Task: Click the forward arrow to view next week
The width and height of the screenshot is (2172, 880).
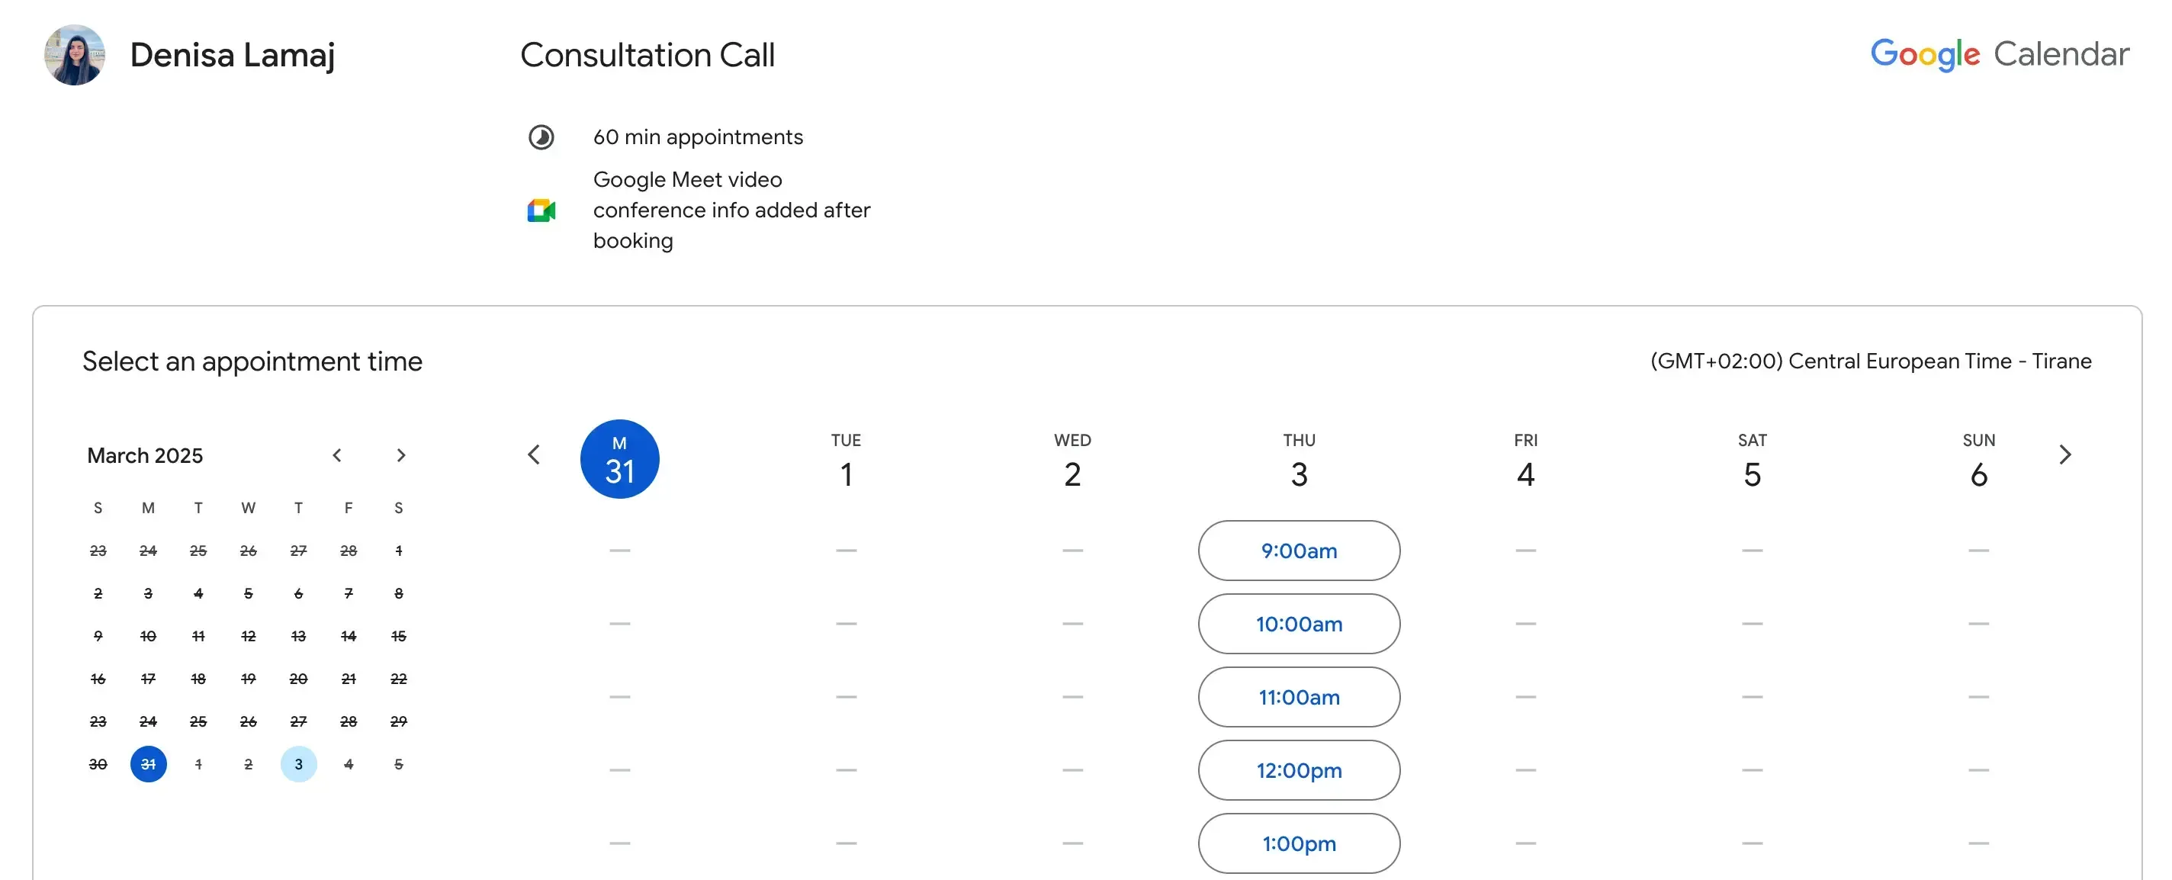Action: tap(2066, 454)
